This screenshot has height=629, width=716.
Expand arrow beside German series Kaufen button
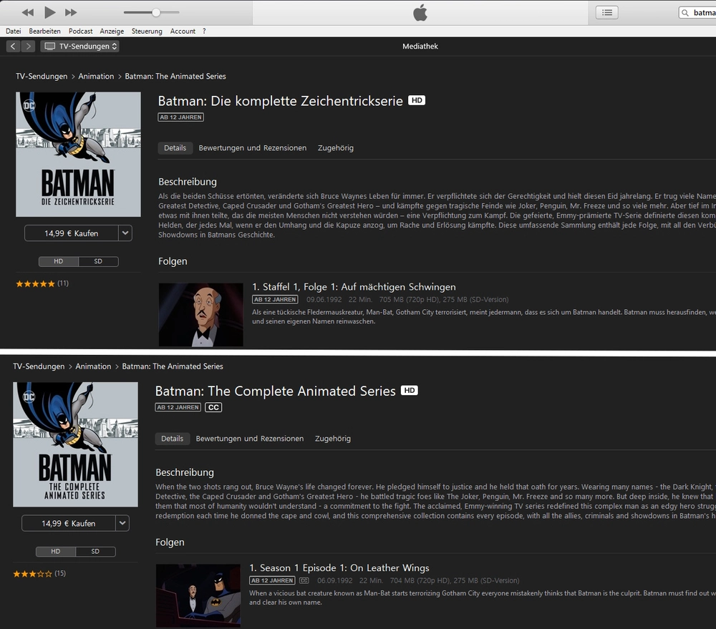[125, 233]
